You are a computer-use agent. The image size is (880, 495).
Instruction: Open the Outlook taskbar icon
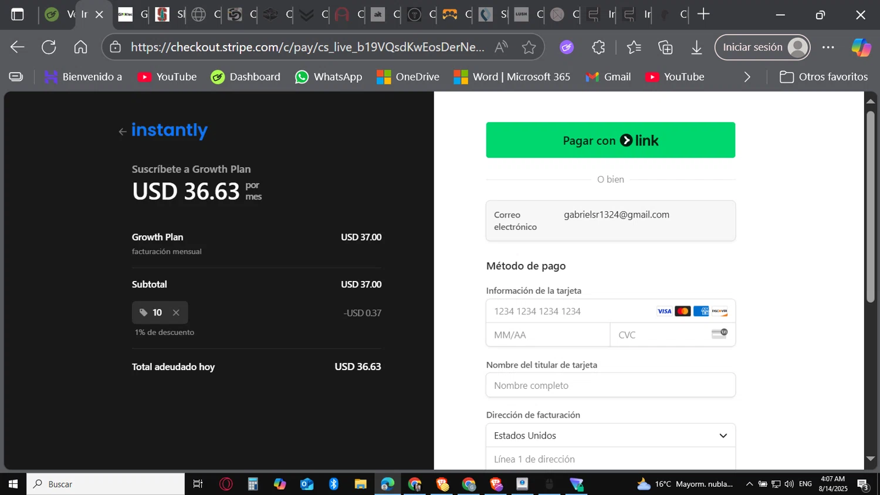pos(307,484)
